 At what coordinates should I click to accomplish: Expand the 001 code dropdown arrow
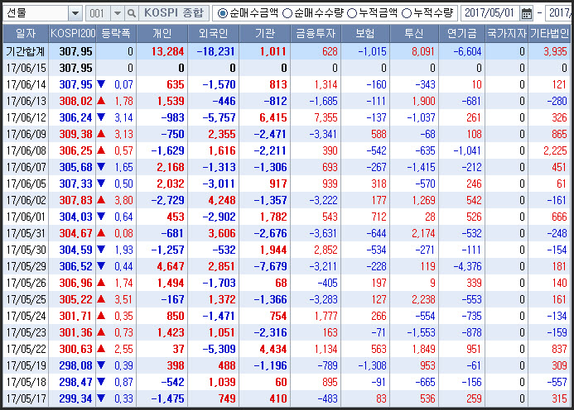(x=117, y=13)
